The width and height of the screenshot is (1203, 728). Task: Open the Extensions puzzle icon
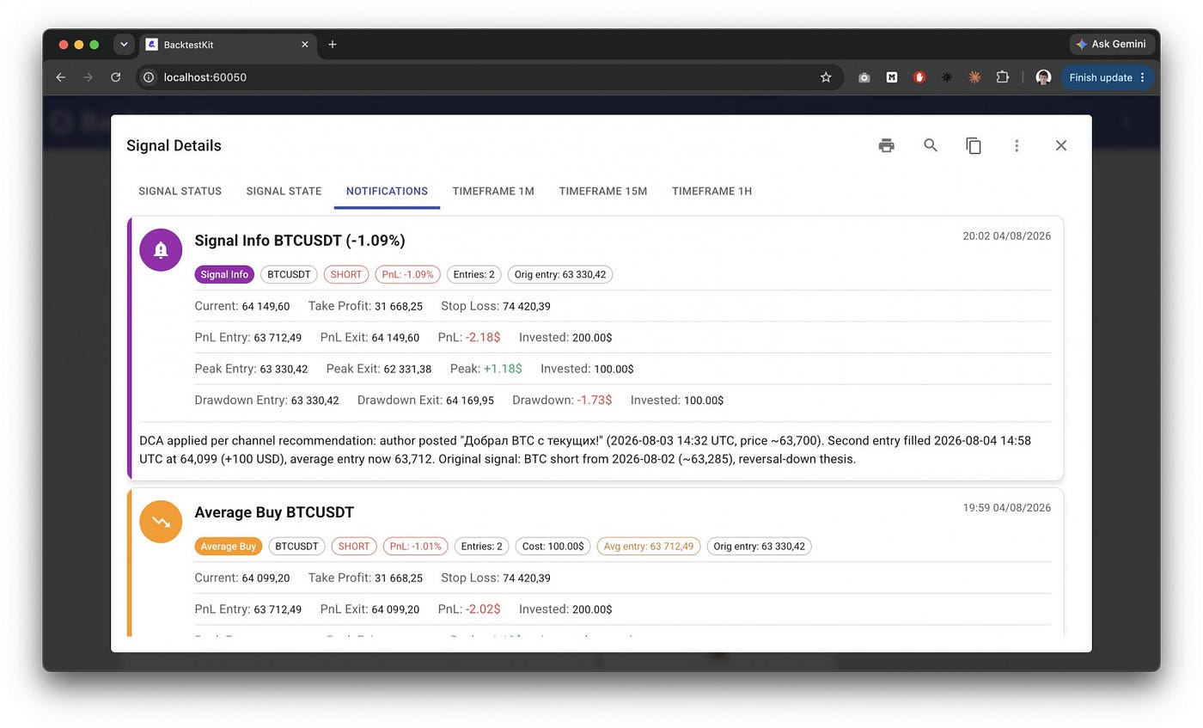pos(1002,77)
